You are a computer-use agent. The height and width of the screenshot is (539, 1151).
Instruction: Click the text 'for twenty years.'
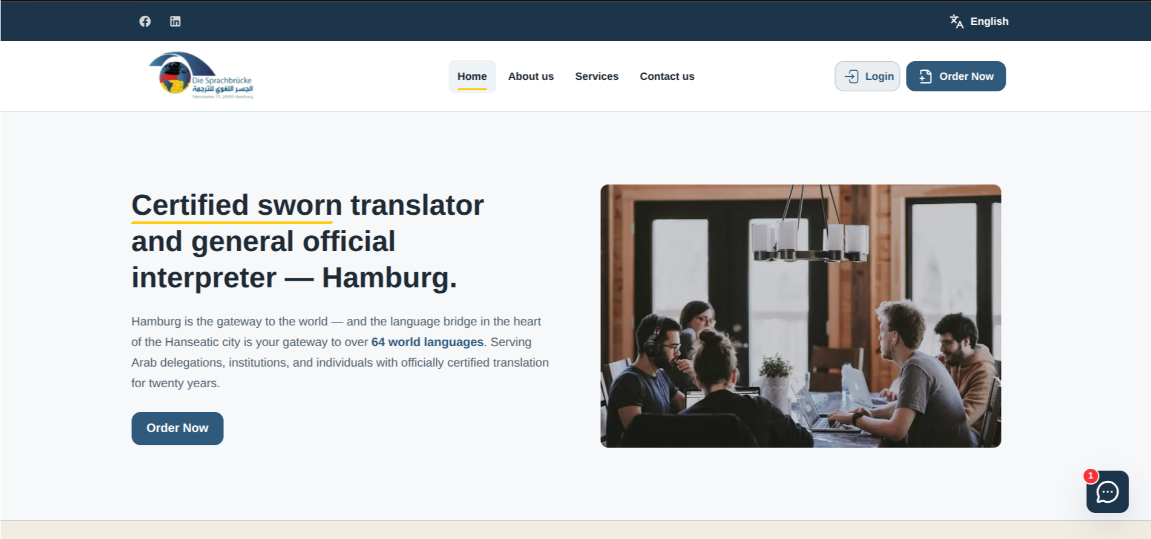pos(175,383)
